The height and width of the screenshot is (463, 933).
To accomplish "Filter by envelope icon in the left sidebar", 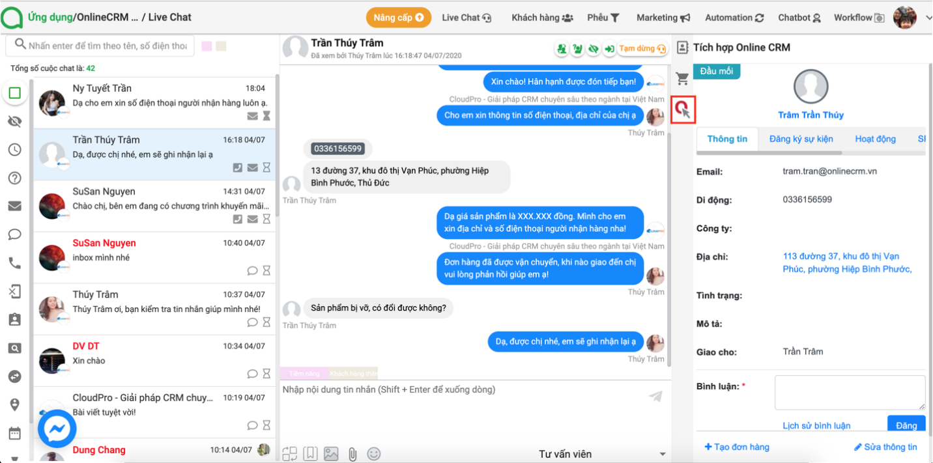I will tap(15, 206).
